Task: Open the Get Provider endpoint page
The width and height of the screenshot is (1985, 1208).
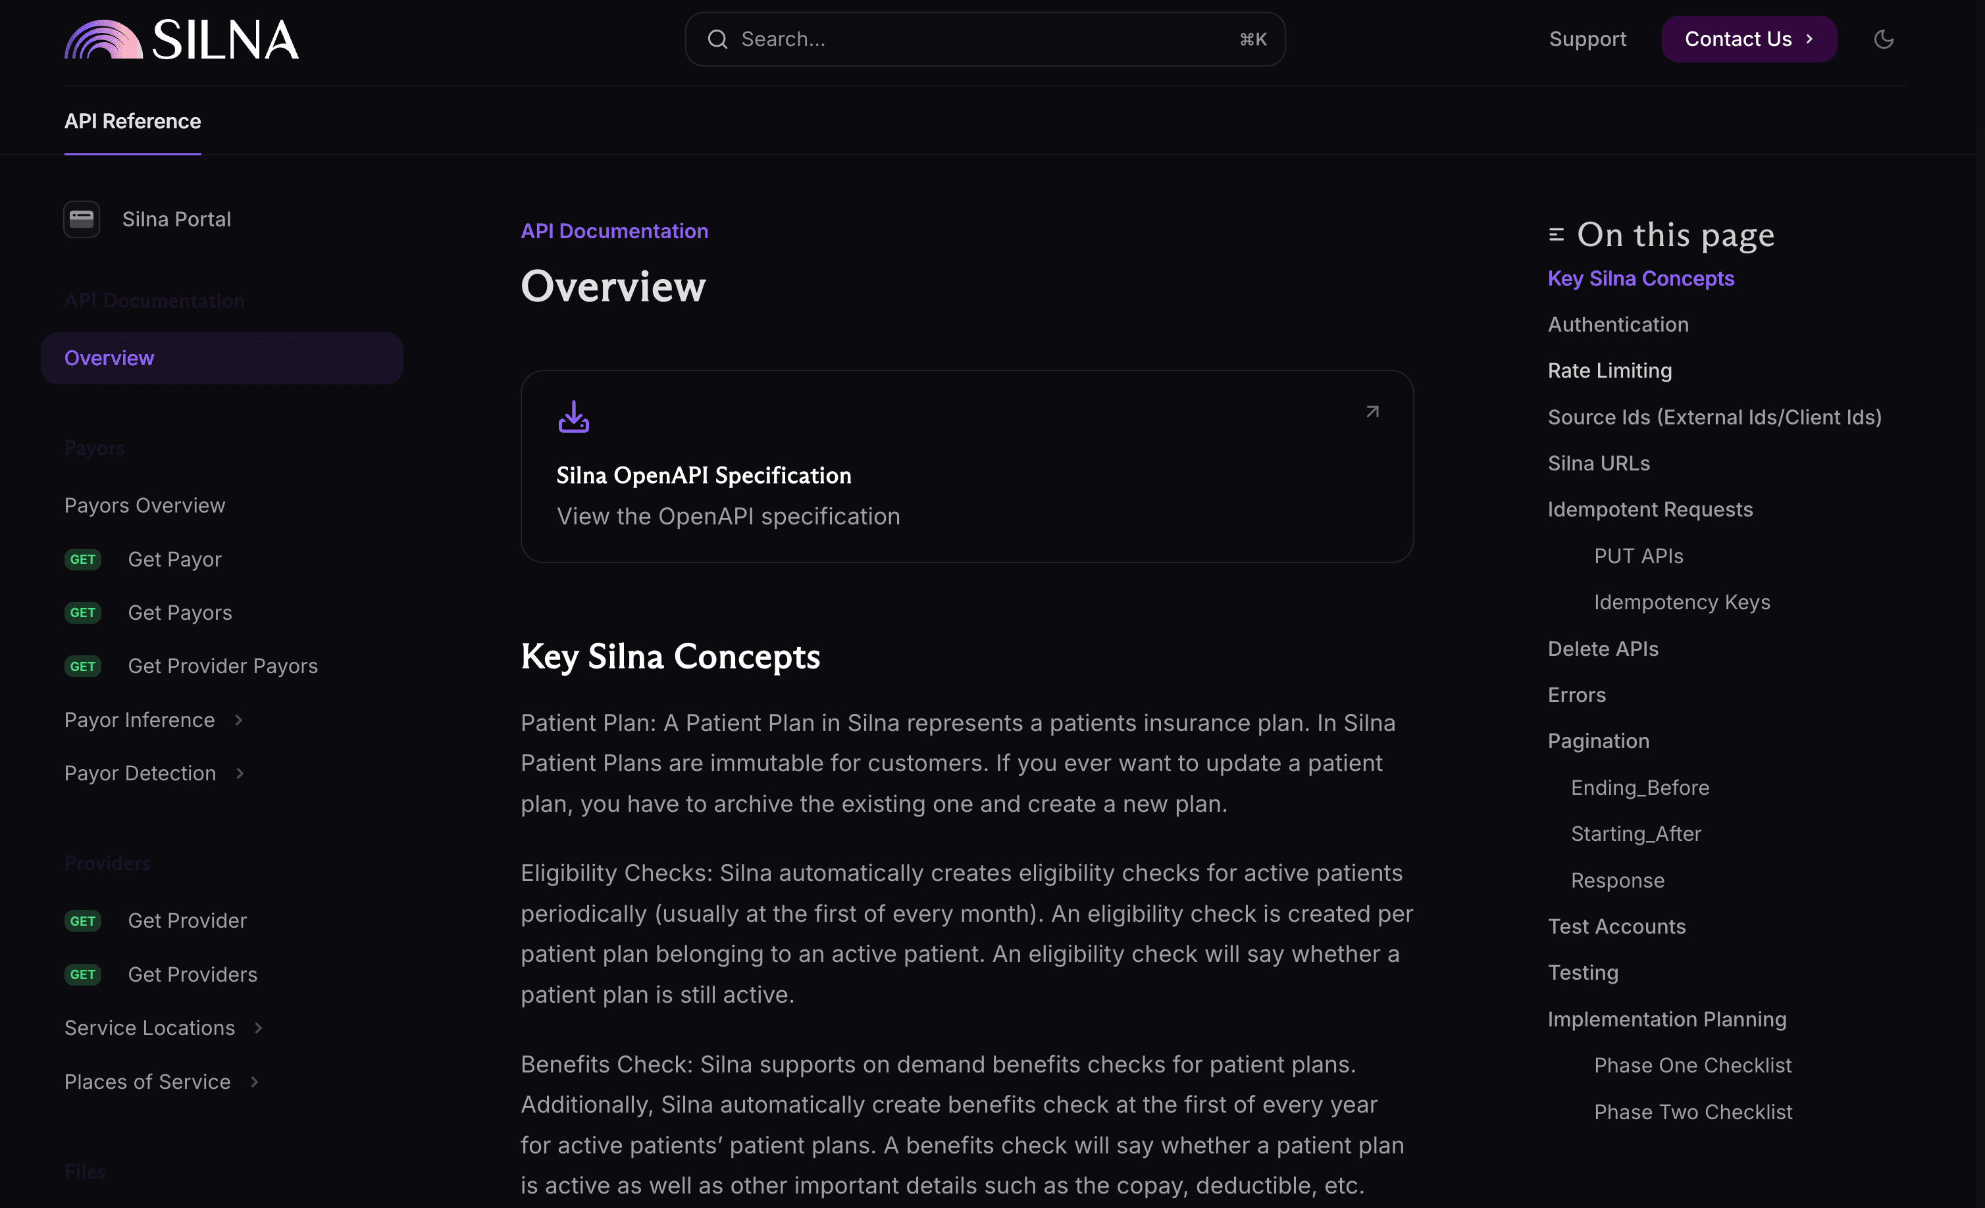Action: point(188,920)
